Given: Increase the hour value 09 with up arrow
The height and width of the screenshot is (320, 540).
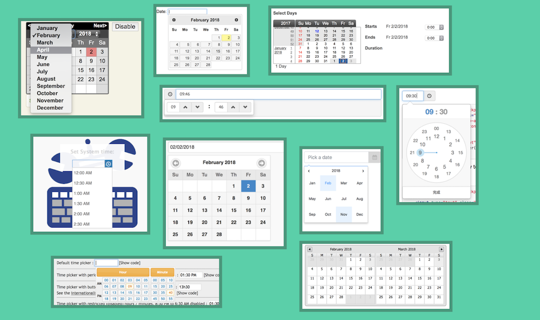Looking at the screenshot, I should tap(185, 107).
